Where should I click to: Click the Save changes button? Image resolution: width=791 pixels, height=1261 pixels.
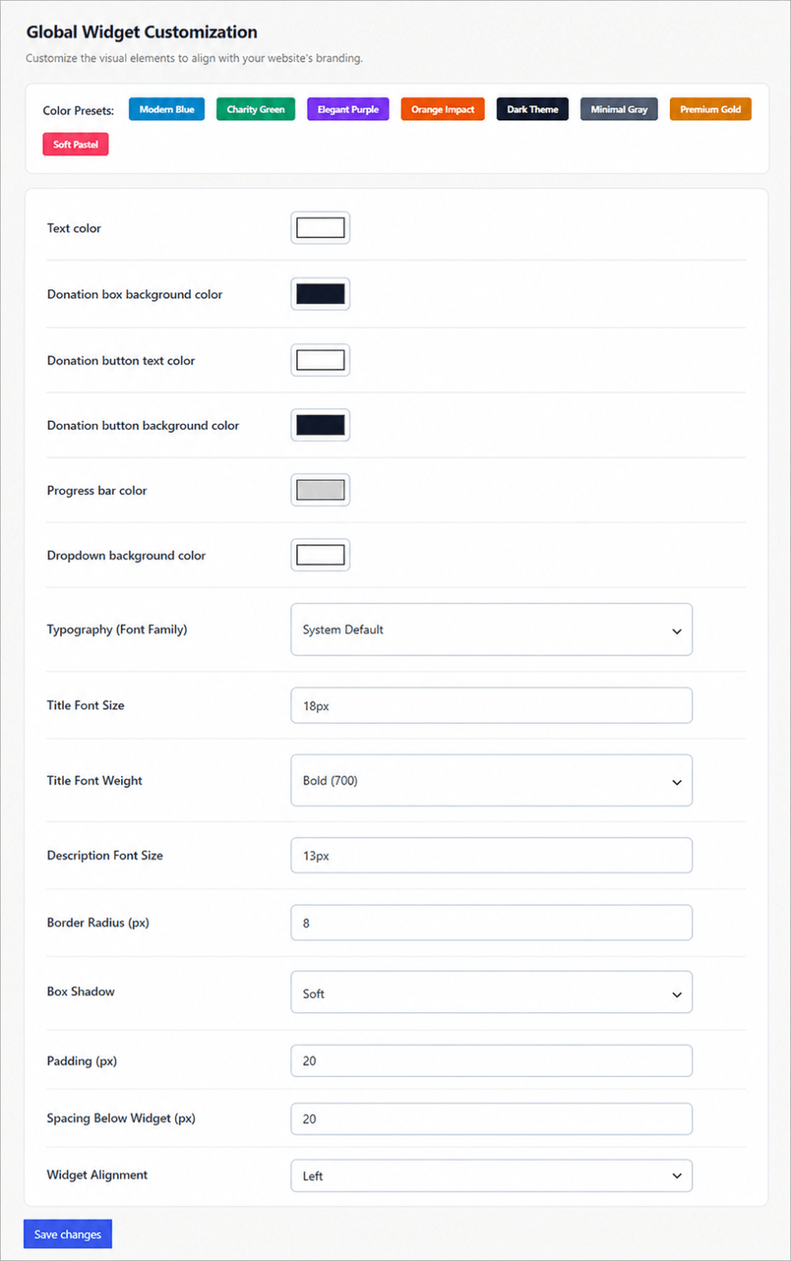(68, 1234)
